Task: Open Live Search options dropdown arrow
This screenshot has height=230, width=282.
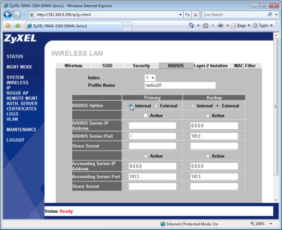Action: (276, 14)
